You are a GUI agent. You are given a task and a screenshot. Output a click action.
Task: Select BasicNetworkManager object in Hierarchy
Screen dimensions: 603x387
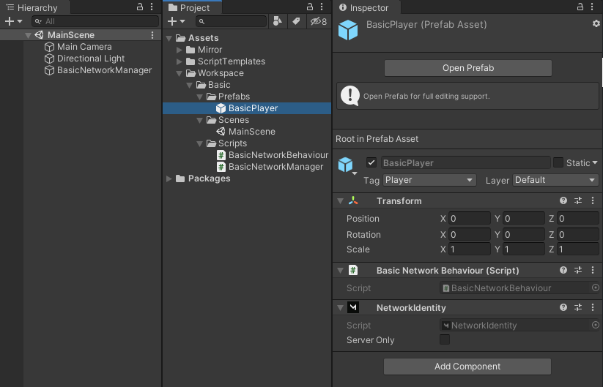(104, 70)
